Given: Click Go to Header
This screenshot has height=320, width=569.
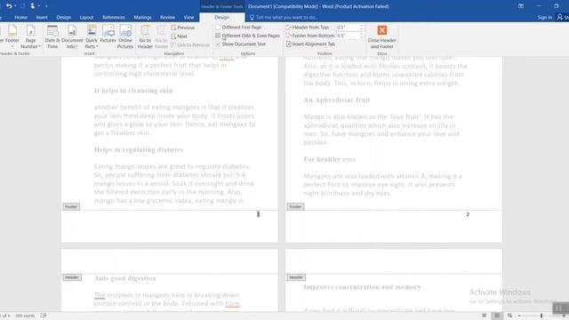Looking at the screenshot, I should tap(145, 36).
